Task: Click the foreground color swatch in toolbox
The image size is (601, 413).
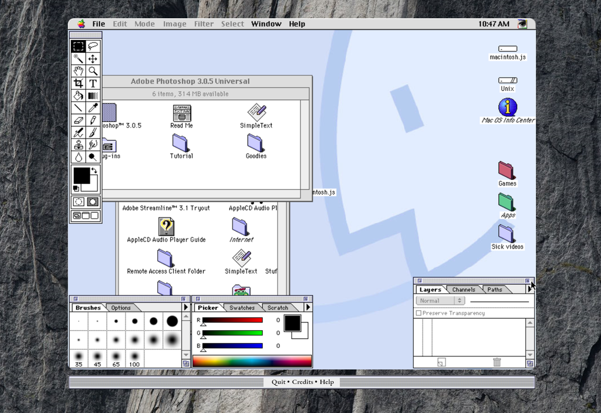Action: pyautogui.click(x=81, y=176)
